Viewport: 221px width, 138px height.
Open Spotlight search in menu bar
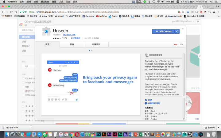pyautogui.click(x=211, y=2)
